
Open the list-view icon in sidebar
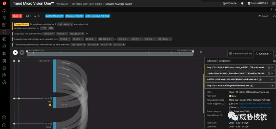point(4,53)
